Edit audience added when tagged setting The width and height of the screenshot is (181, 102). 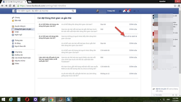click(x=133, y=67)
